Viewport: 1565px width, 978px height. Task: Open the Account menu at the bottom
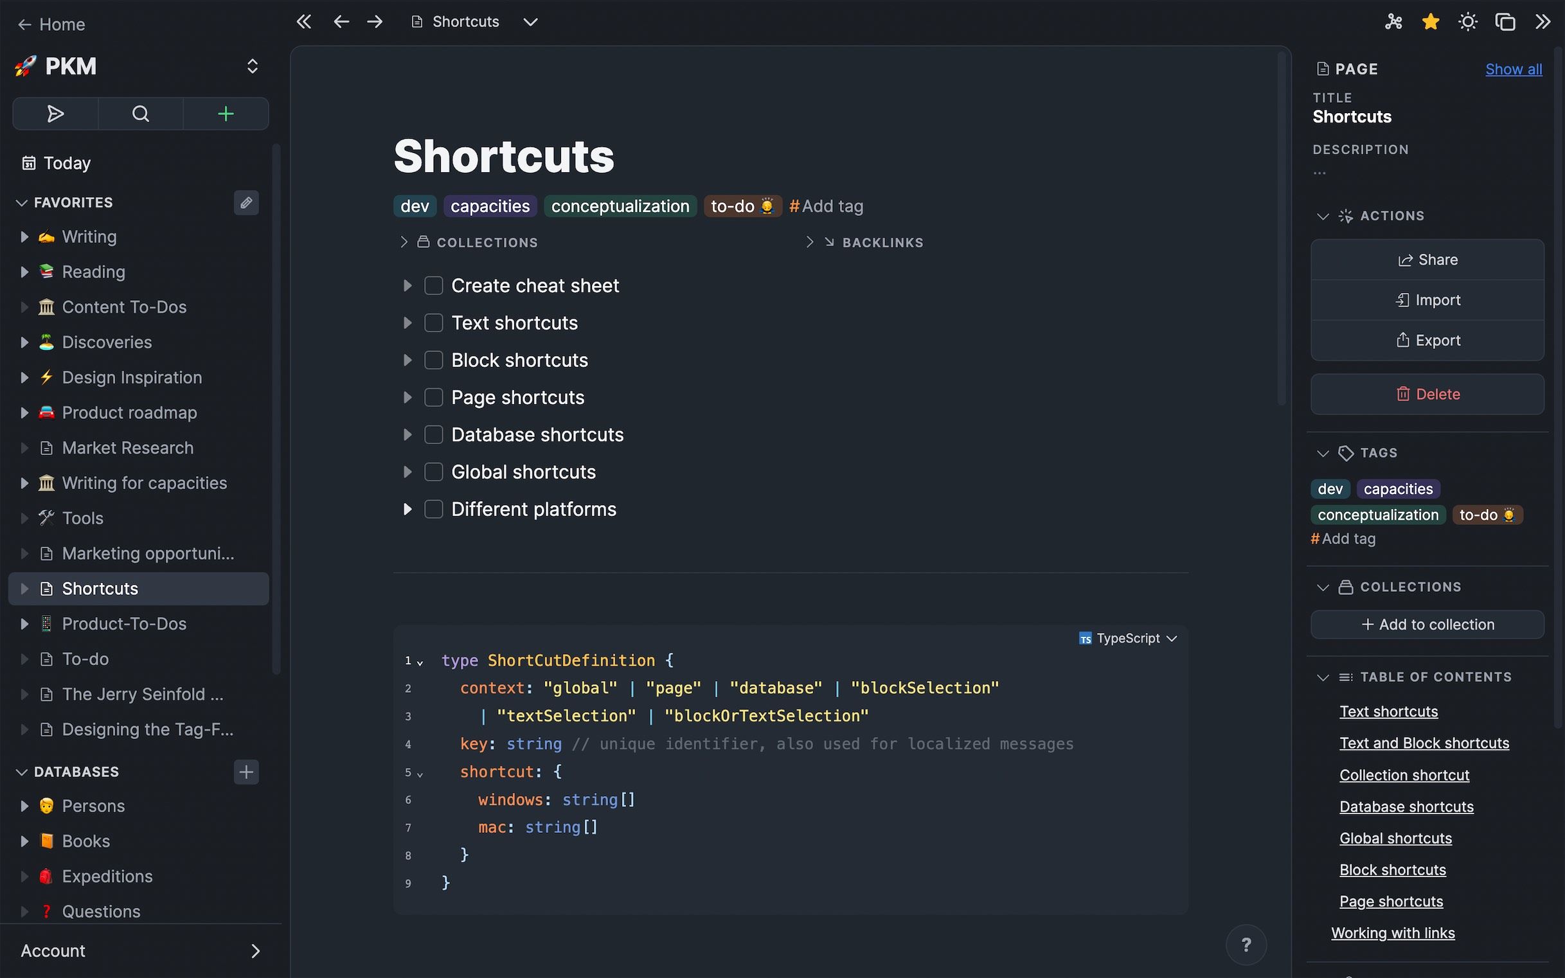coord(53,950)
